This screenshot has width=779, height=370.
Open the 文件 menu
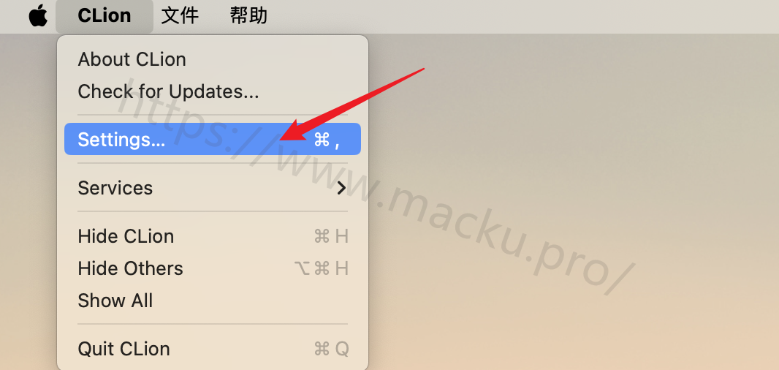click(x=180, y=16)
